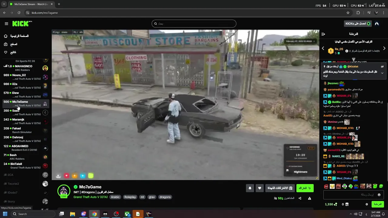Focus the Kick search box
Screen dimensions: 388x218
click(194, 24)
